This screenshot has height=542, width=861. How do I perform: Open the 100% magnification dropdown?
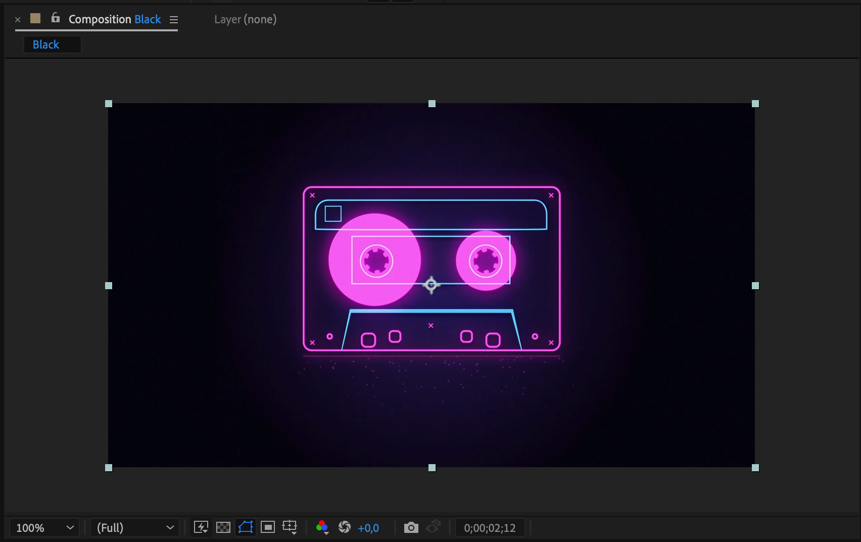44,528
